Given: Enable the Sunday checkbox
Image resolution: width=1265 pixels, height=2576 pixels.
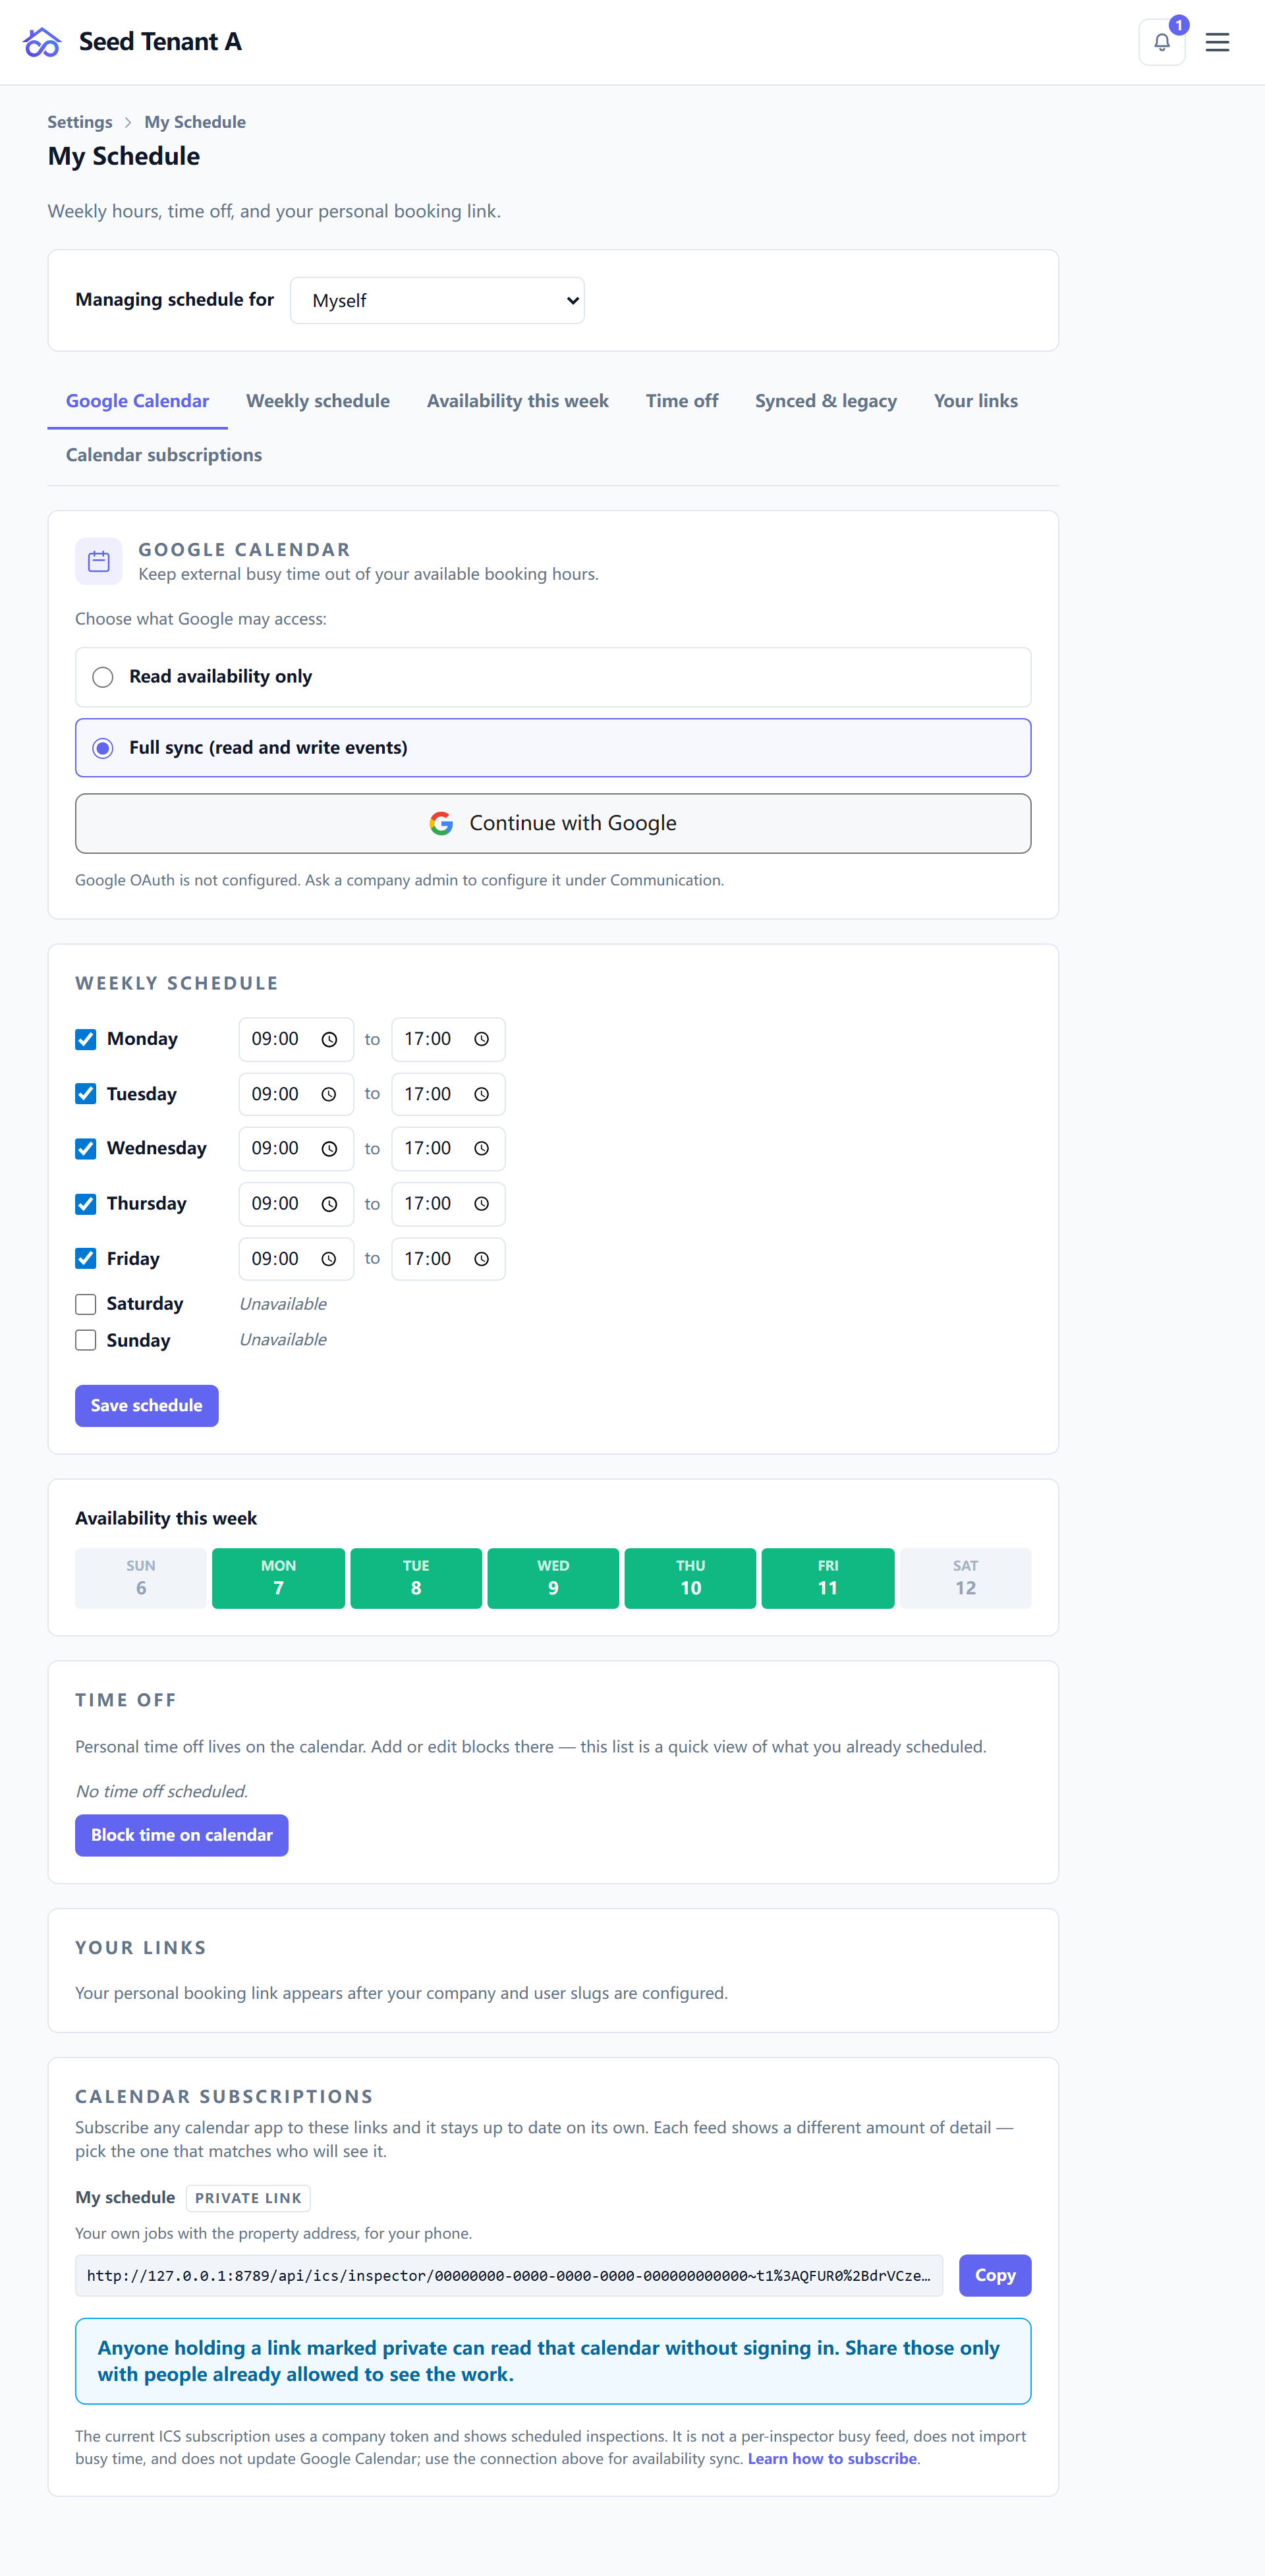Looking at the screenshot, I should click(x=86, y=1340).
